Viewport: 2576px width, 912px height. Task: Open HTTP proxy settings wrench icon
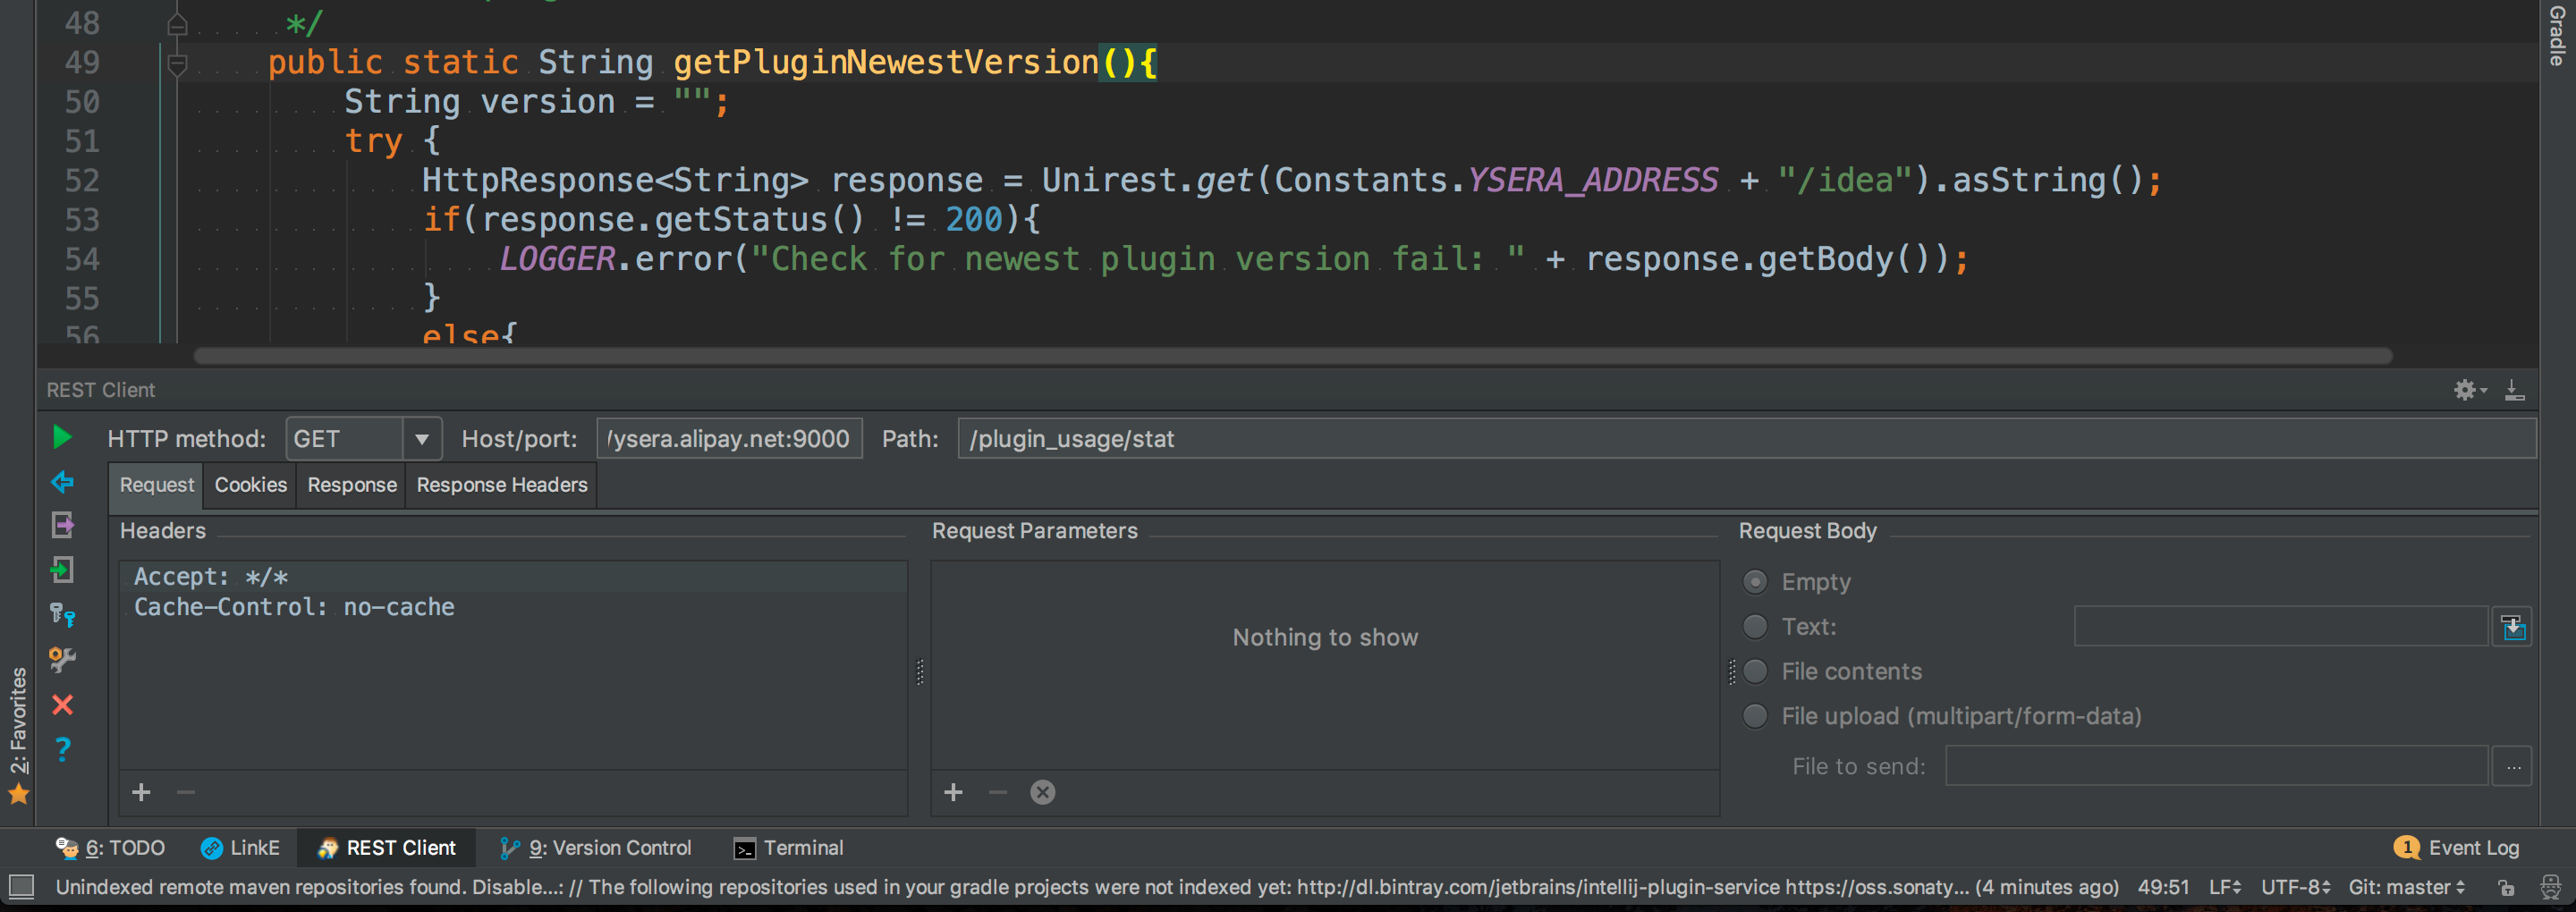coord(62,659)
